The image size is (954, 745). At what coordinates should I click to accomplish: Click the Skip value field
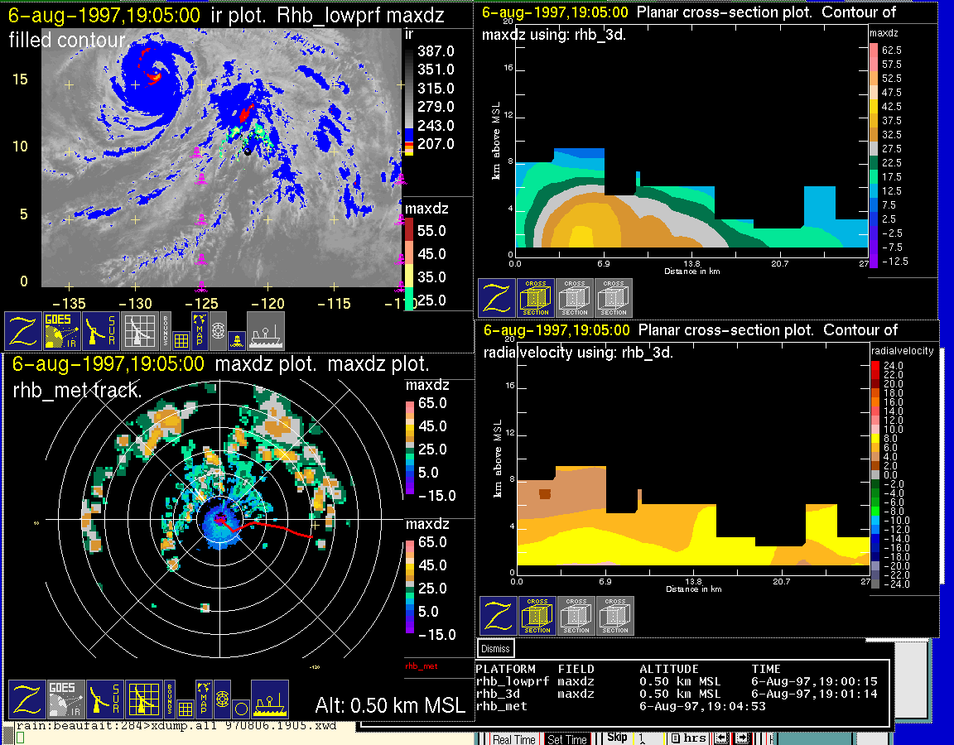click(x=649, y=738)
